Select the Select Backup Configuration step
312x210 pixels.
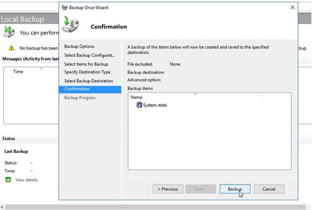pyautogui.click(x=90, y=55)
